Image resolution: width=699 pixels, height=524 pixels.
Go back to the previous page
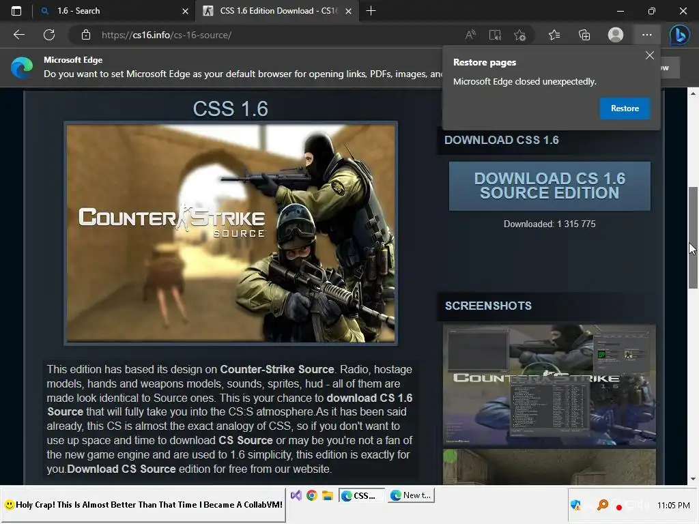click(x=19, y=35)
